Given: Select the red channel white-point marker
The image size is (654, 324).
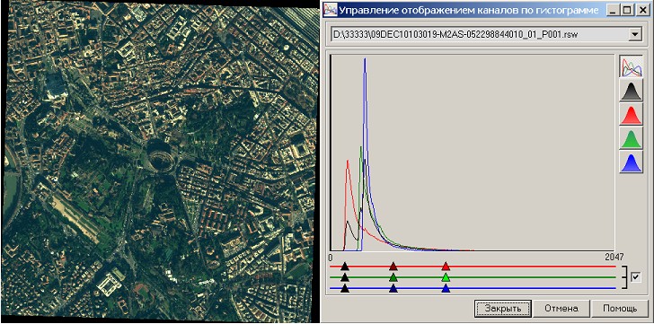Looking at the screenshot, I should pos(446,267).
